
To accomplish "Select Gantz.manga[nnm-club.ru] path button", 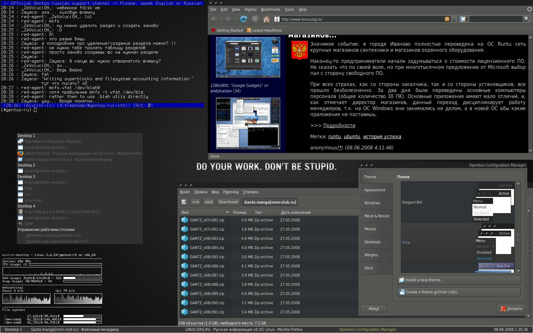I will pyautogui.click(x=270, y=202).
